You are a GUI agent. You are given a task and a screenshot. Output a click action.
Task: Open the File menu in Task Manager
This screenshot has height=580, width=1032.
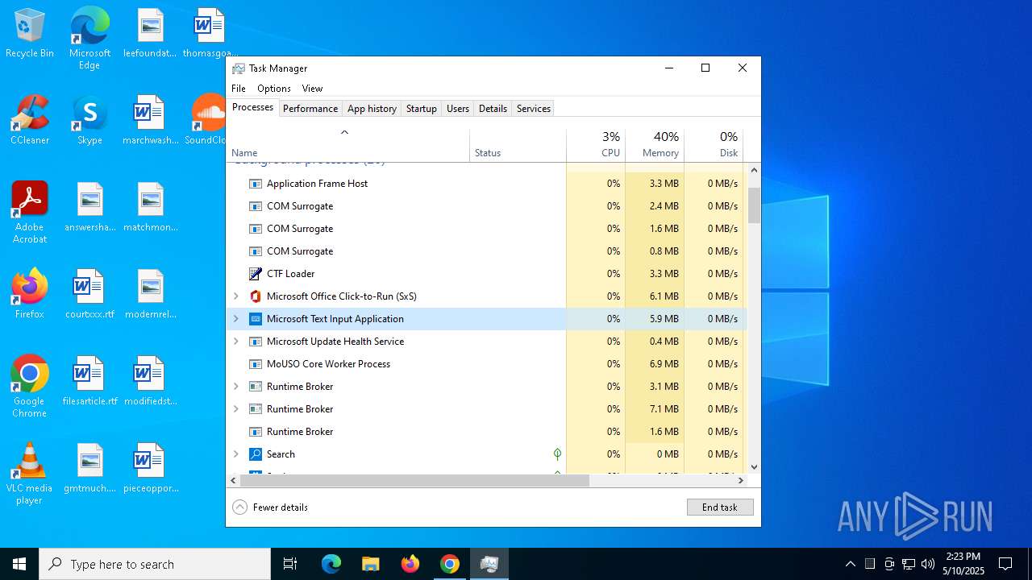pos(239,89)
